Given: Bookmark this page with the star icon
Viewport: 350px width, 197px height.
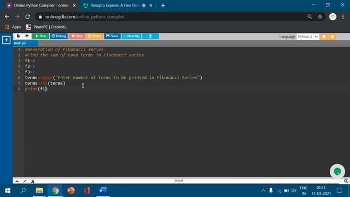Looking at the screenshot, I should coord(320,17).
